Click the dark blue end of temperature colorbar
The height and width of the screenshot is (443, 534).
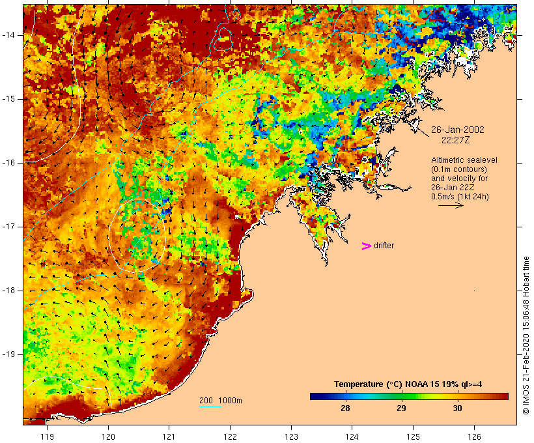click(314, 396)
